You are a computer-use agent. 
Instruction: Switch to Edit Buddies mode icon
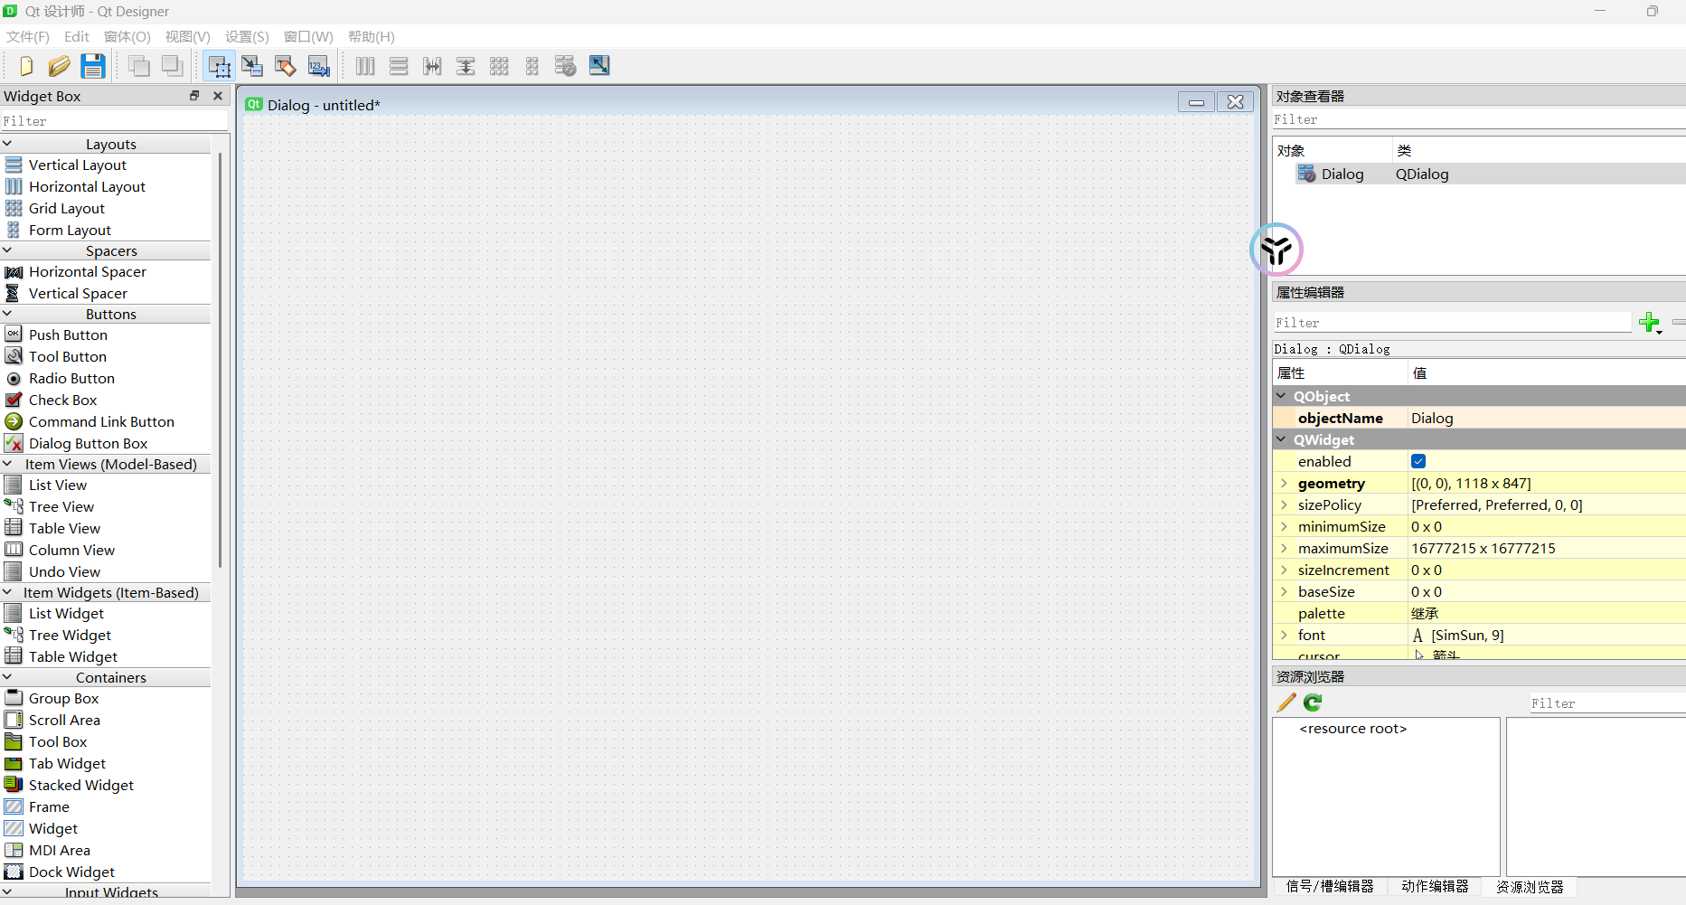pos(286,66)
